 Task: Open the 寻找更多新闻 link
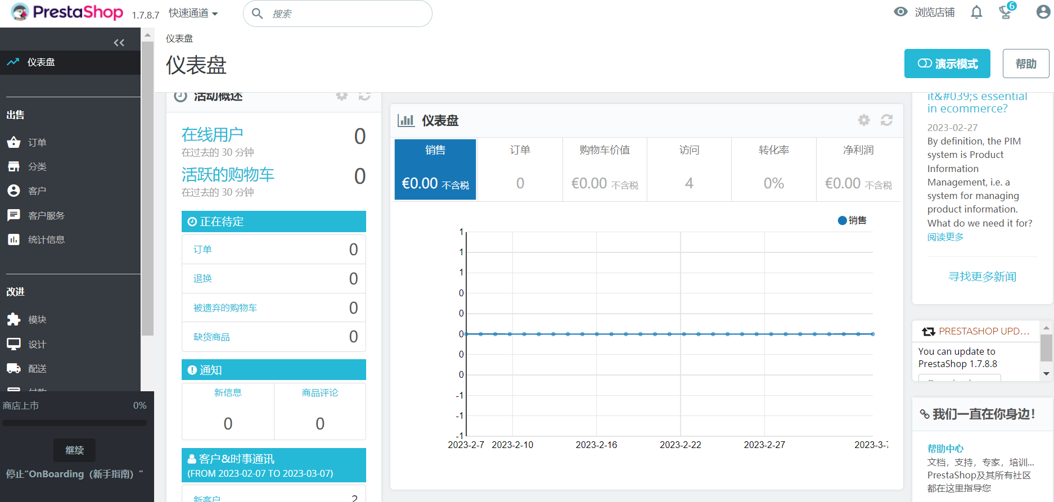[982, 277]
